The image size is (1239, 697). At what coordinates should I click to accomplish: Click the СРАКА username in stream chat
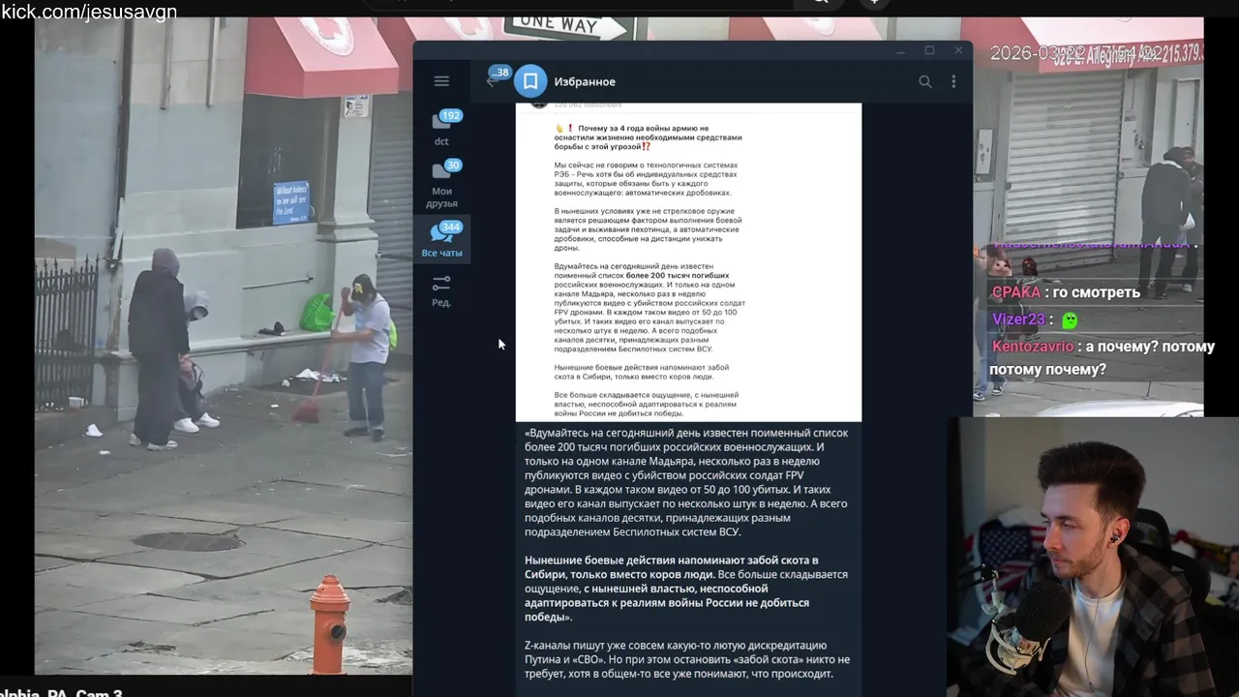pos(1015,291)
